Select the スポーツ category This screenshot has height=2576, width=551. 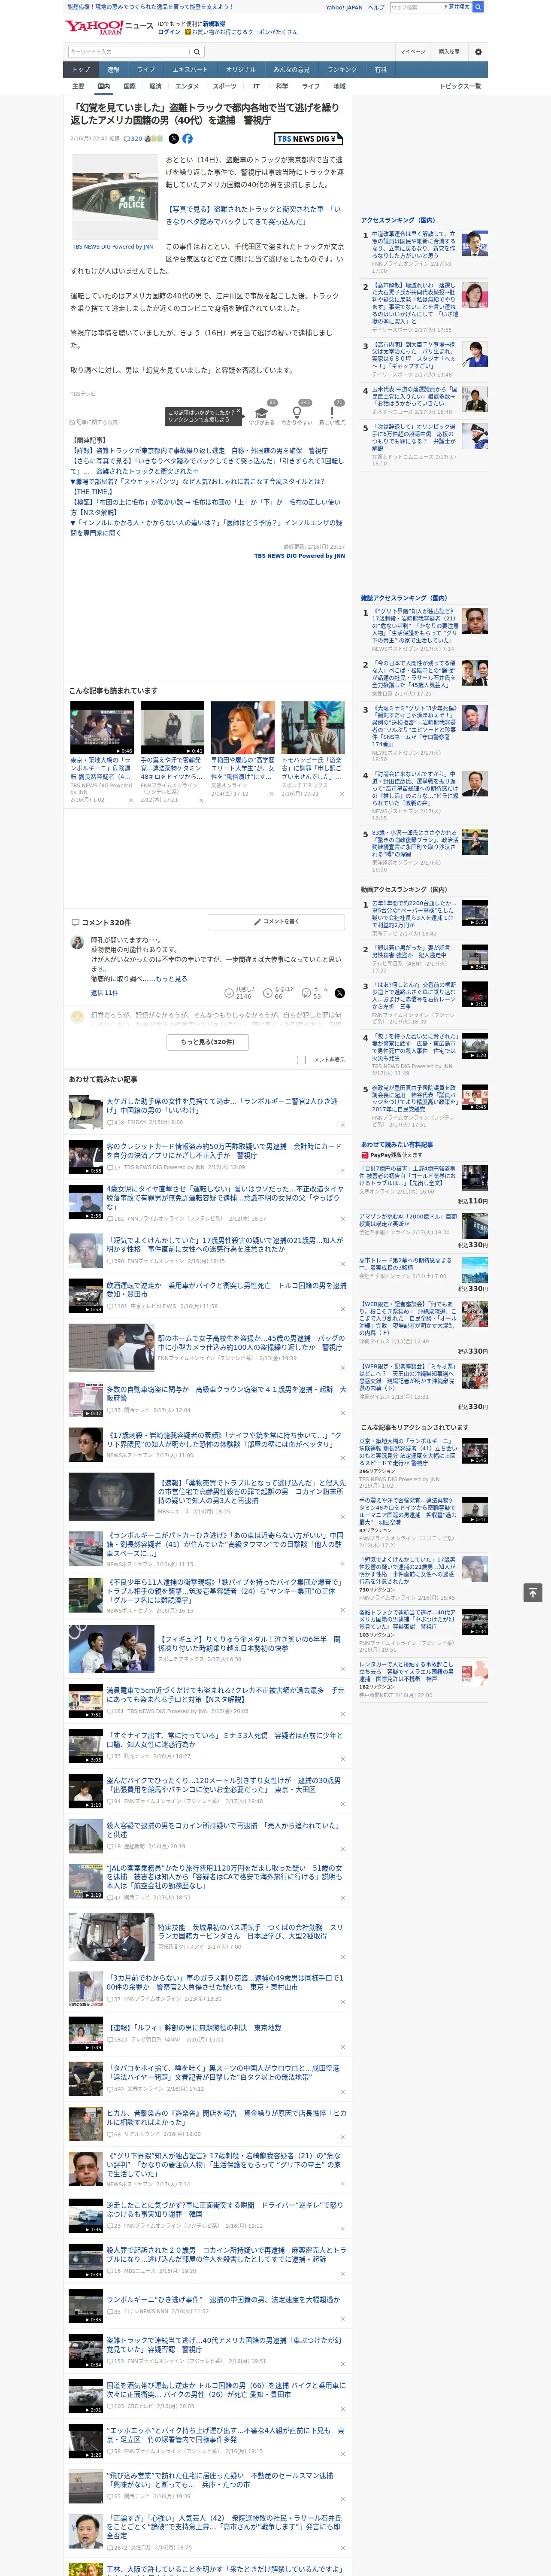click(225, 86)
